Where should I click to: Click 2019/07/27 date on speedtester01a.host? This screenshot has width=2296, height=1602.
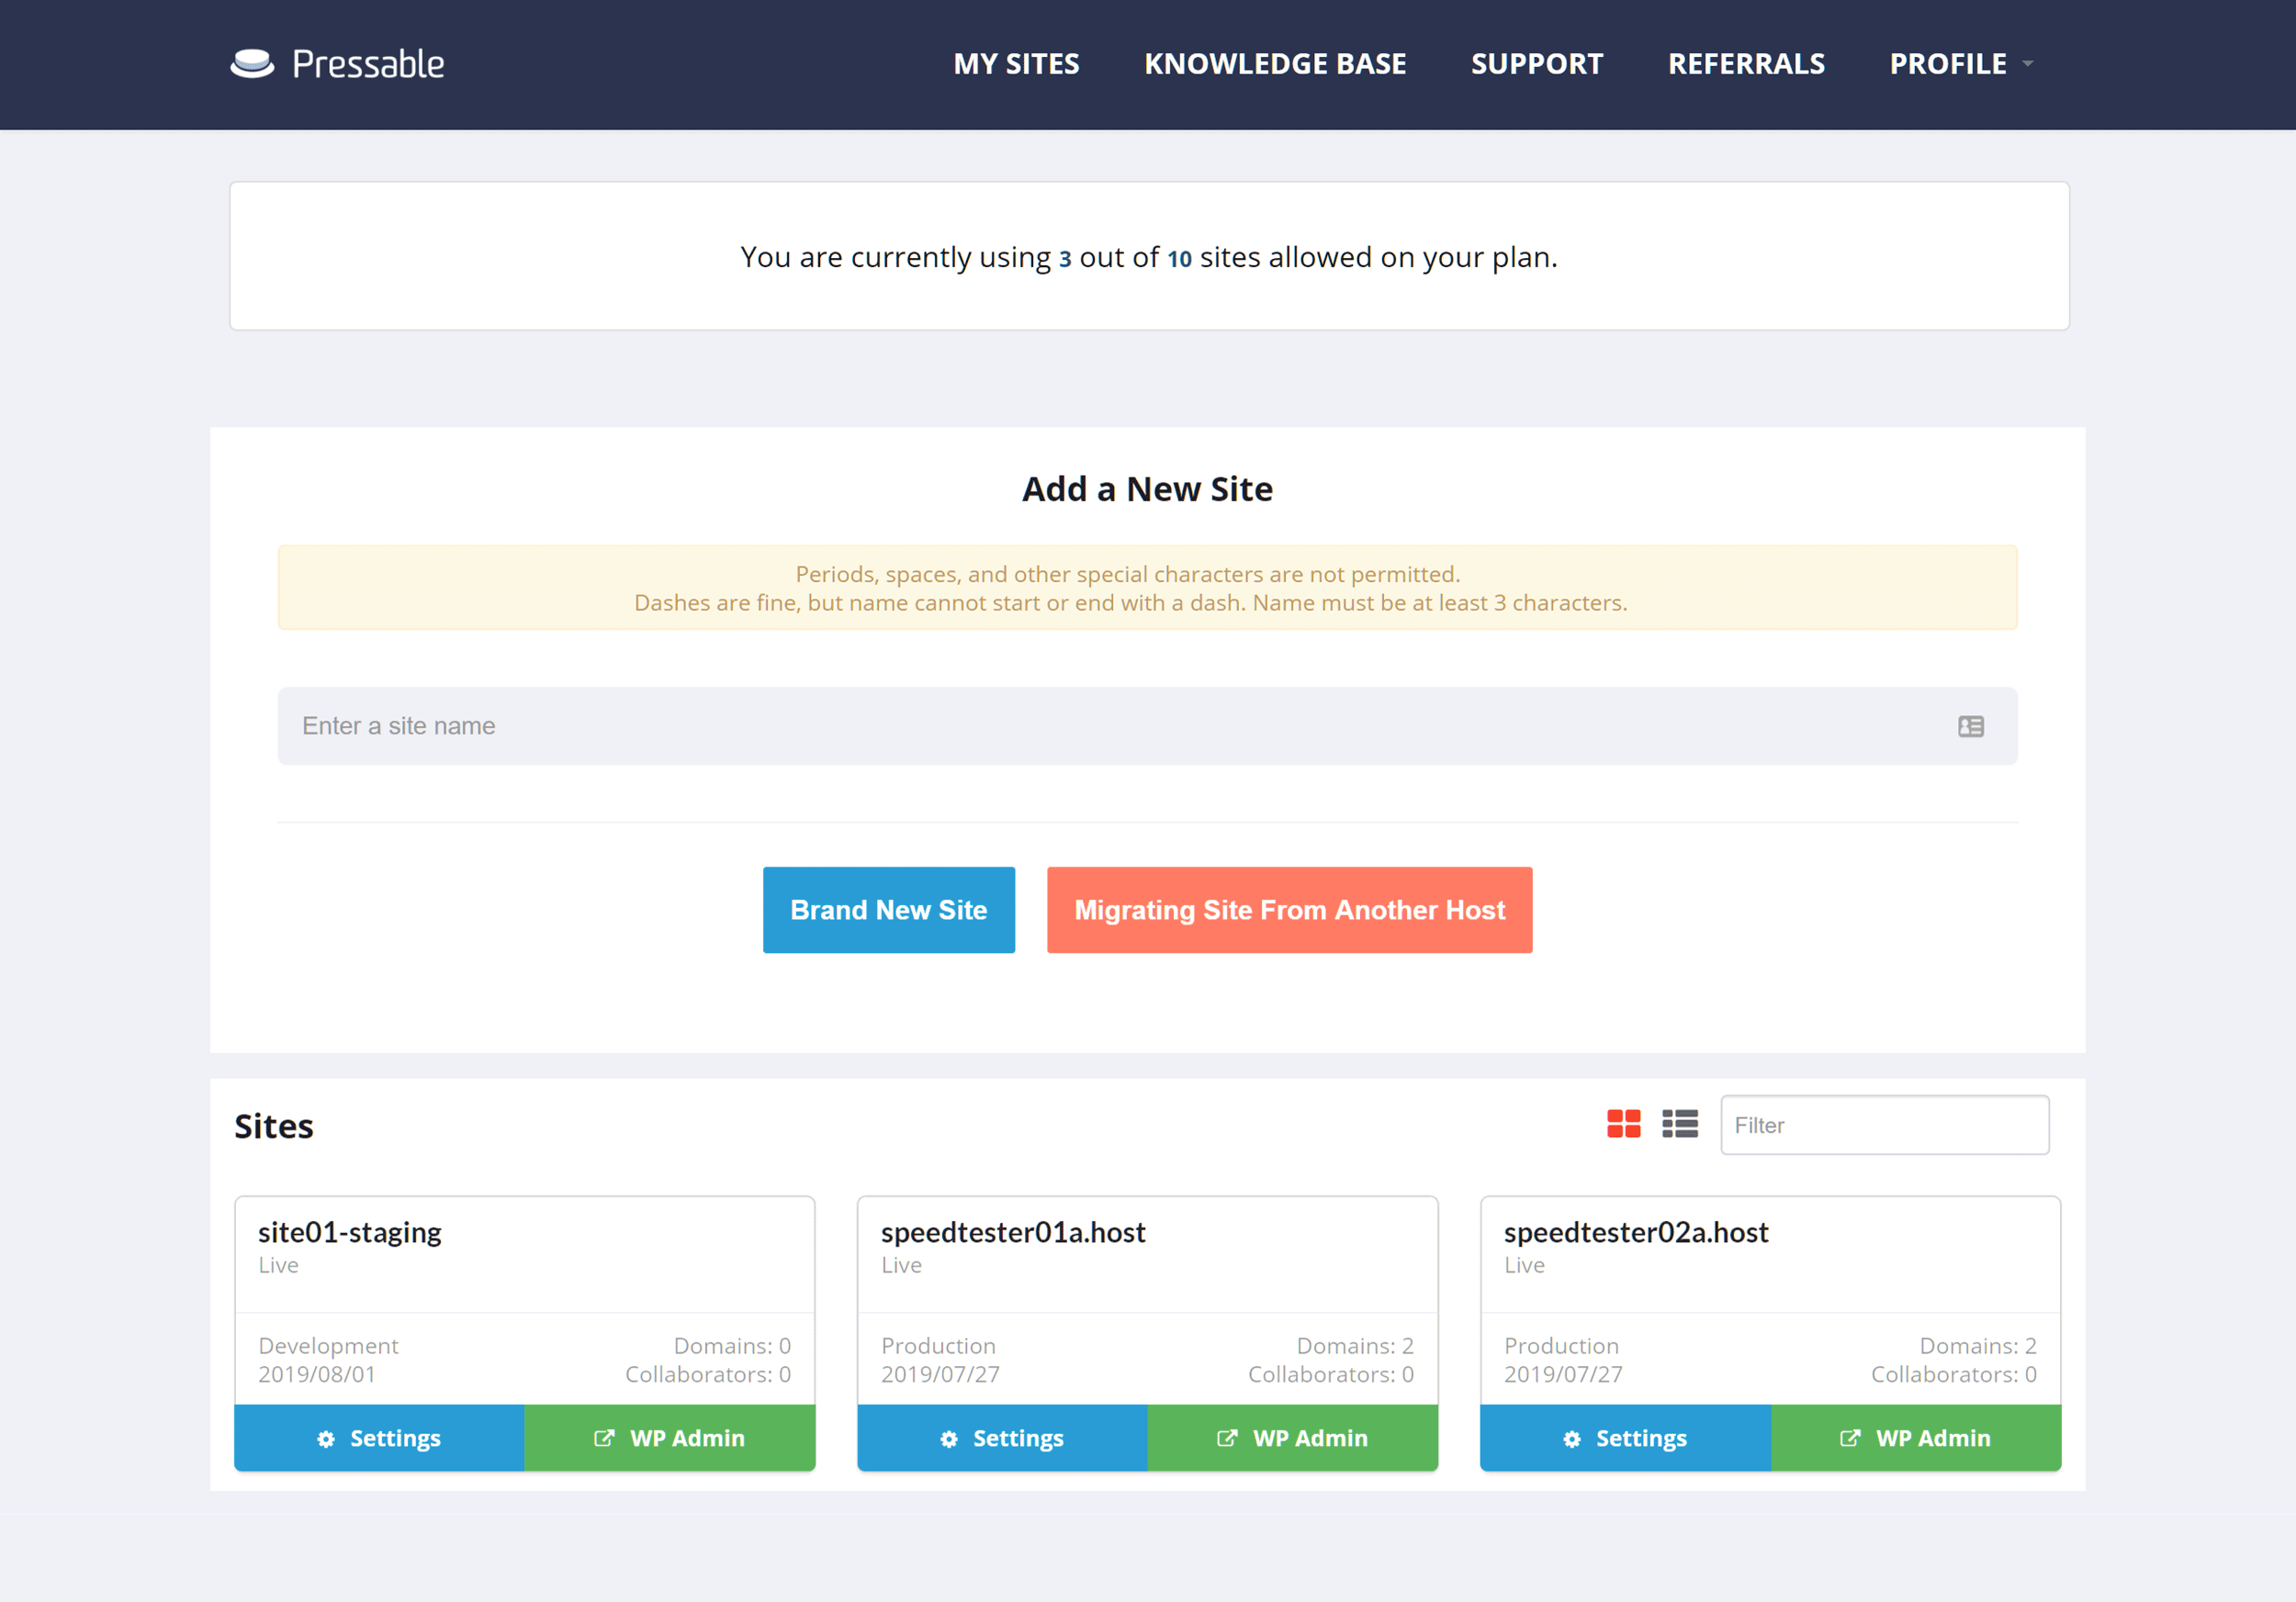tap(940, 1374)
